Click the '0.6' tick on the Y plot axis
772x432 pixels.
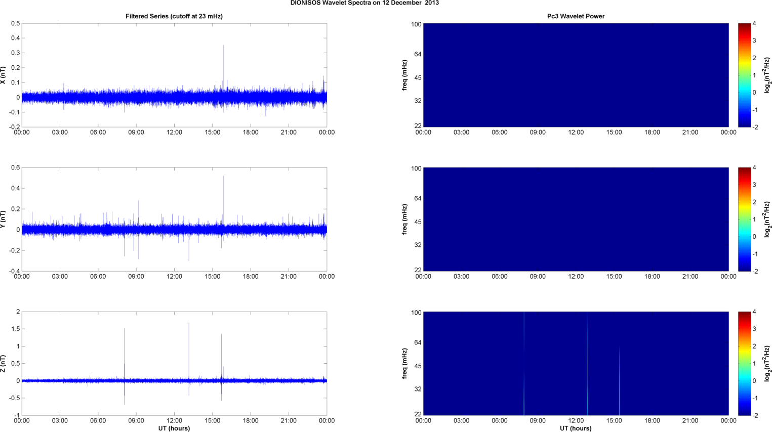(15, 167)
